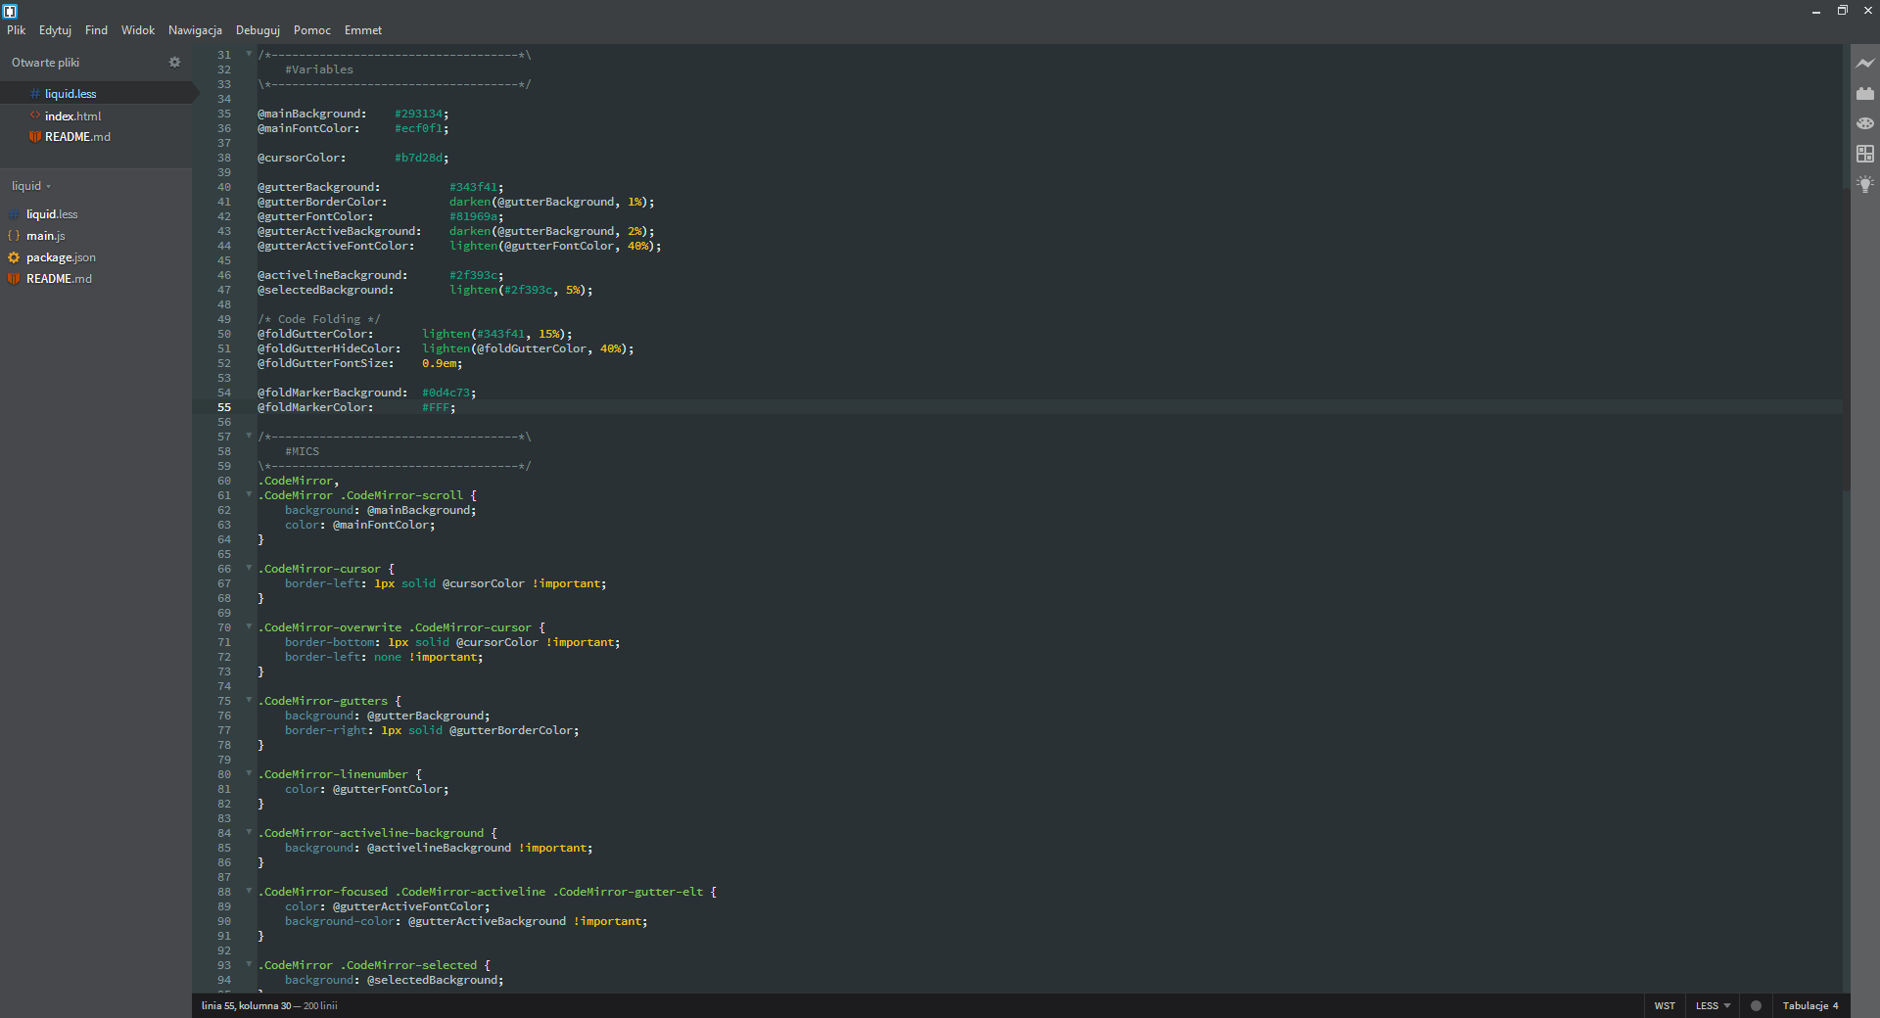Open the Emmet menu
Image resolution: width=1880 pixels, height=1018 pixels.
coord(362,30)
